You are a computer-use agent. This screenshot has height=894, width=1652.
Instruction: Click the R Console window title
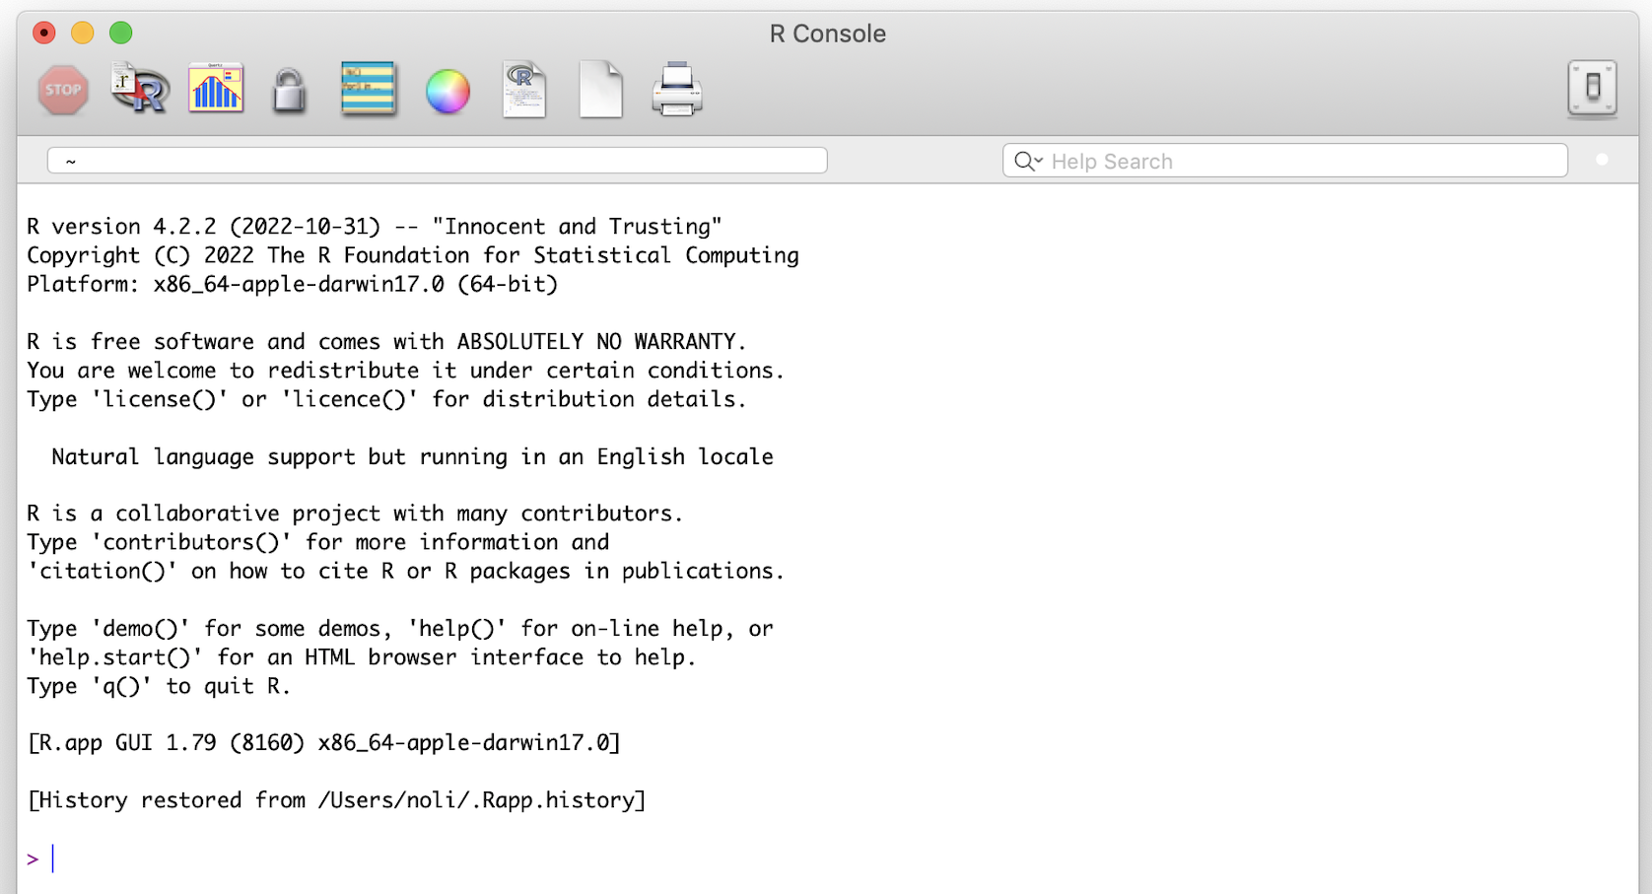827,34
